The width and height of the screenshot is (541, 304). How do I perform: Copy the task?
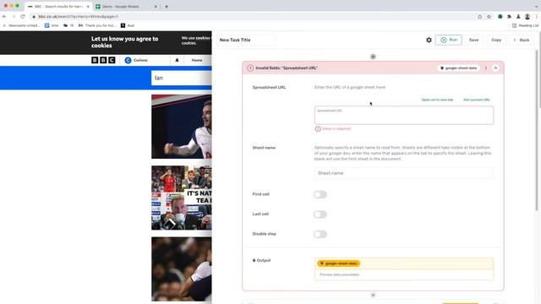tap(496, 40)
